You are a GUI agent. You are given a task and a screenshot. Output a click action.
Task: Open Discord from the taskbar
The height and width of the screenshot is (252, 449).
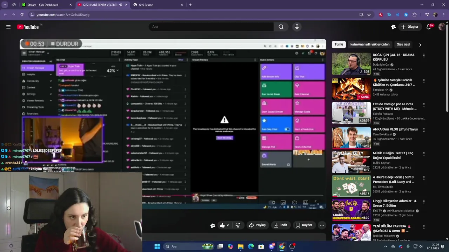(x=272, y=246)
